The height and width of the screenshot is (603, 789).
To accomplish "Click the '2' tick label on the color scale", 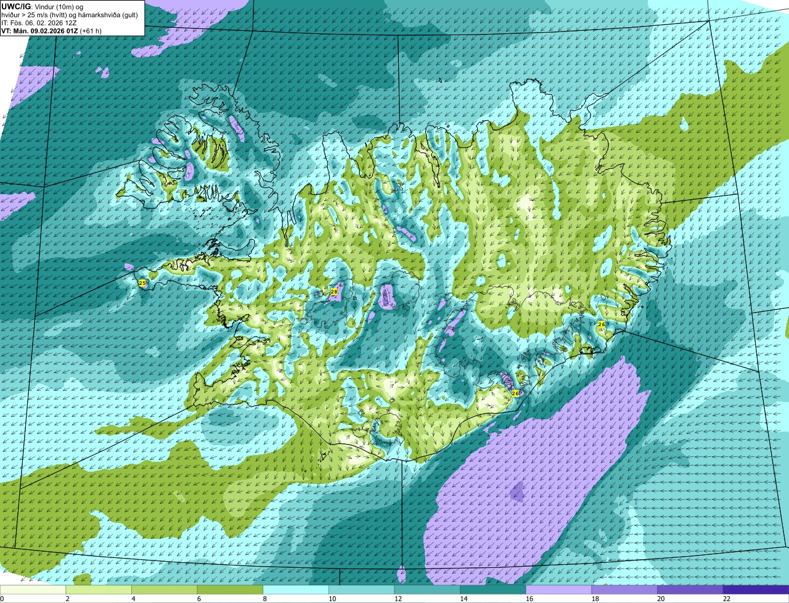I will tap(67, 599).
